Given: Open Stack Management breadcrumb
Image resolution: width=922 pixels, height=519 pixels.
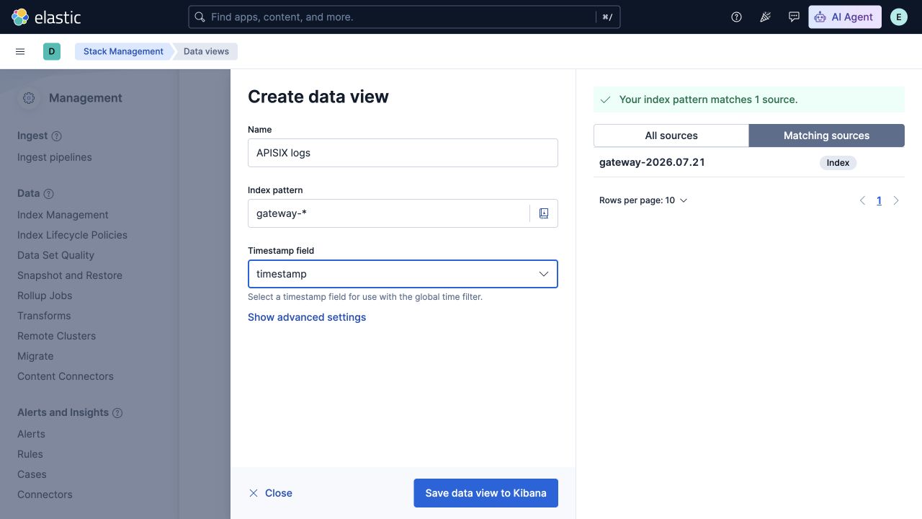Looking at the screenshot, I should tap(123, 51).
